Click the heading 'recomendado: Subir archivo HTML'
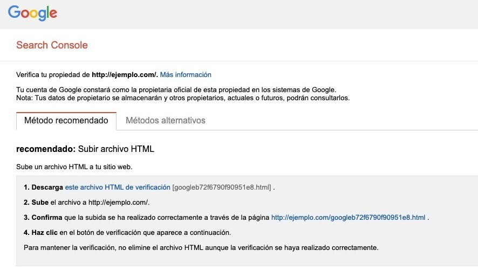Screen dimensions: 478x271 coord(85,149)
